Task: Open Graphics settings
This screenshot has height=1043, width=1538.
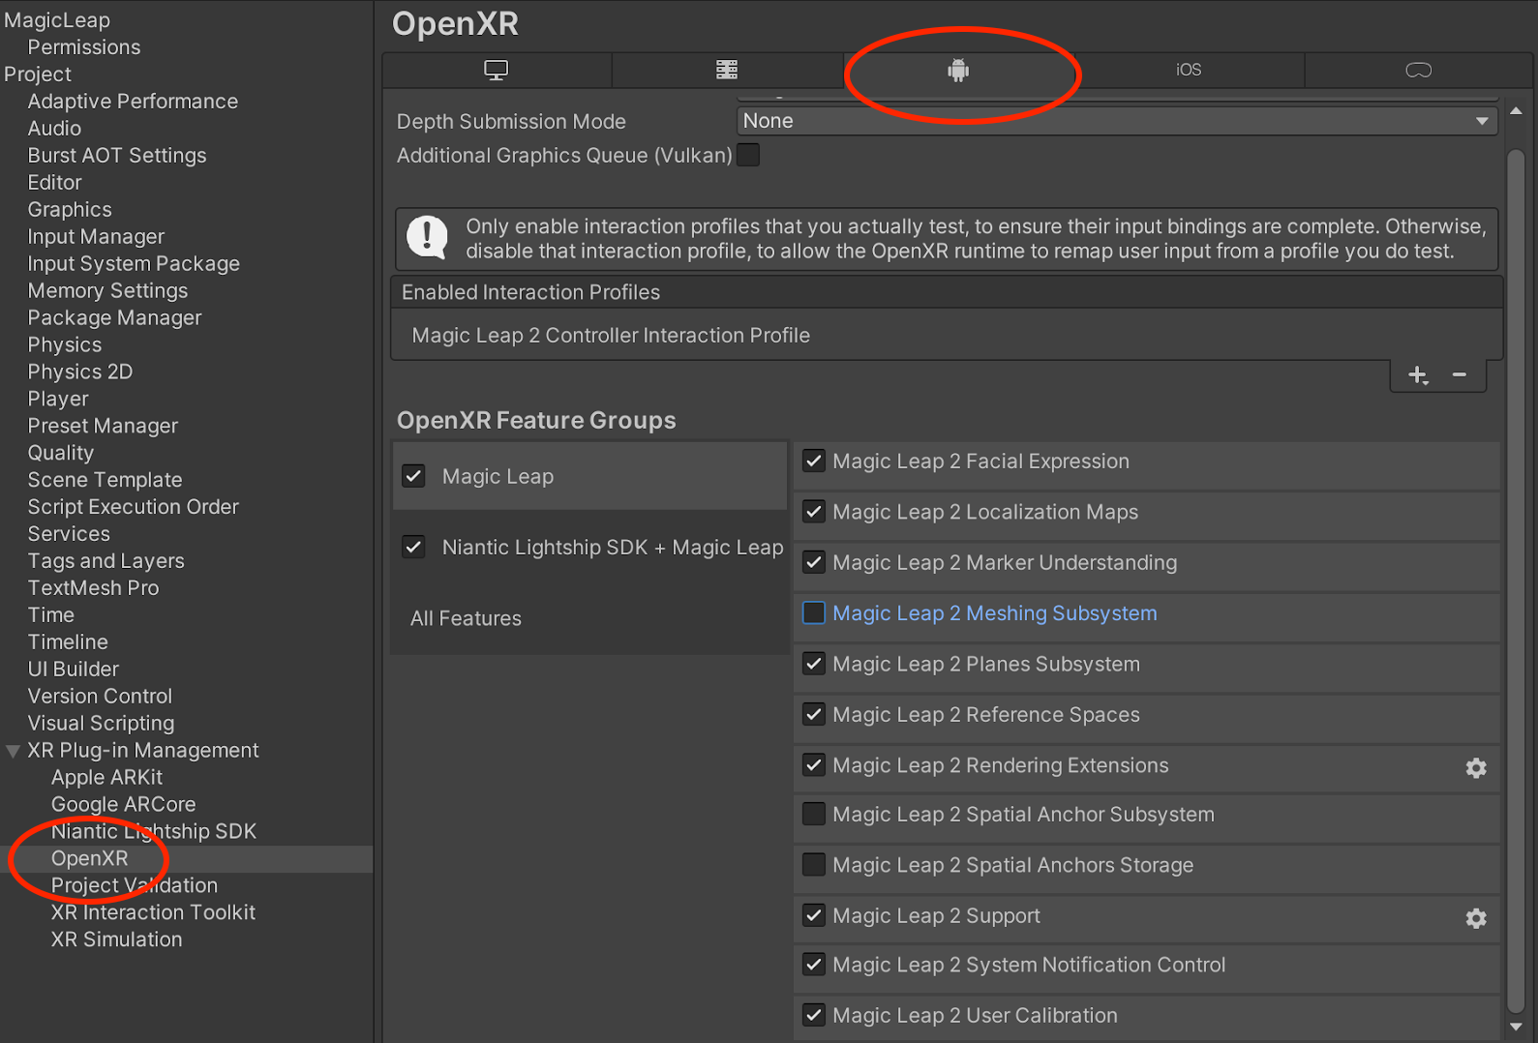Action: [x=70, y=210]
